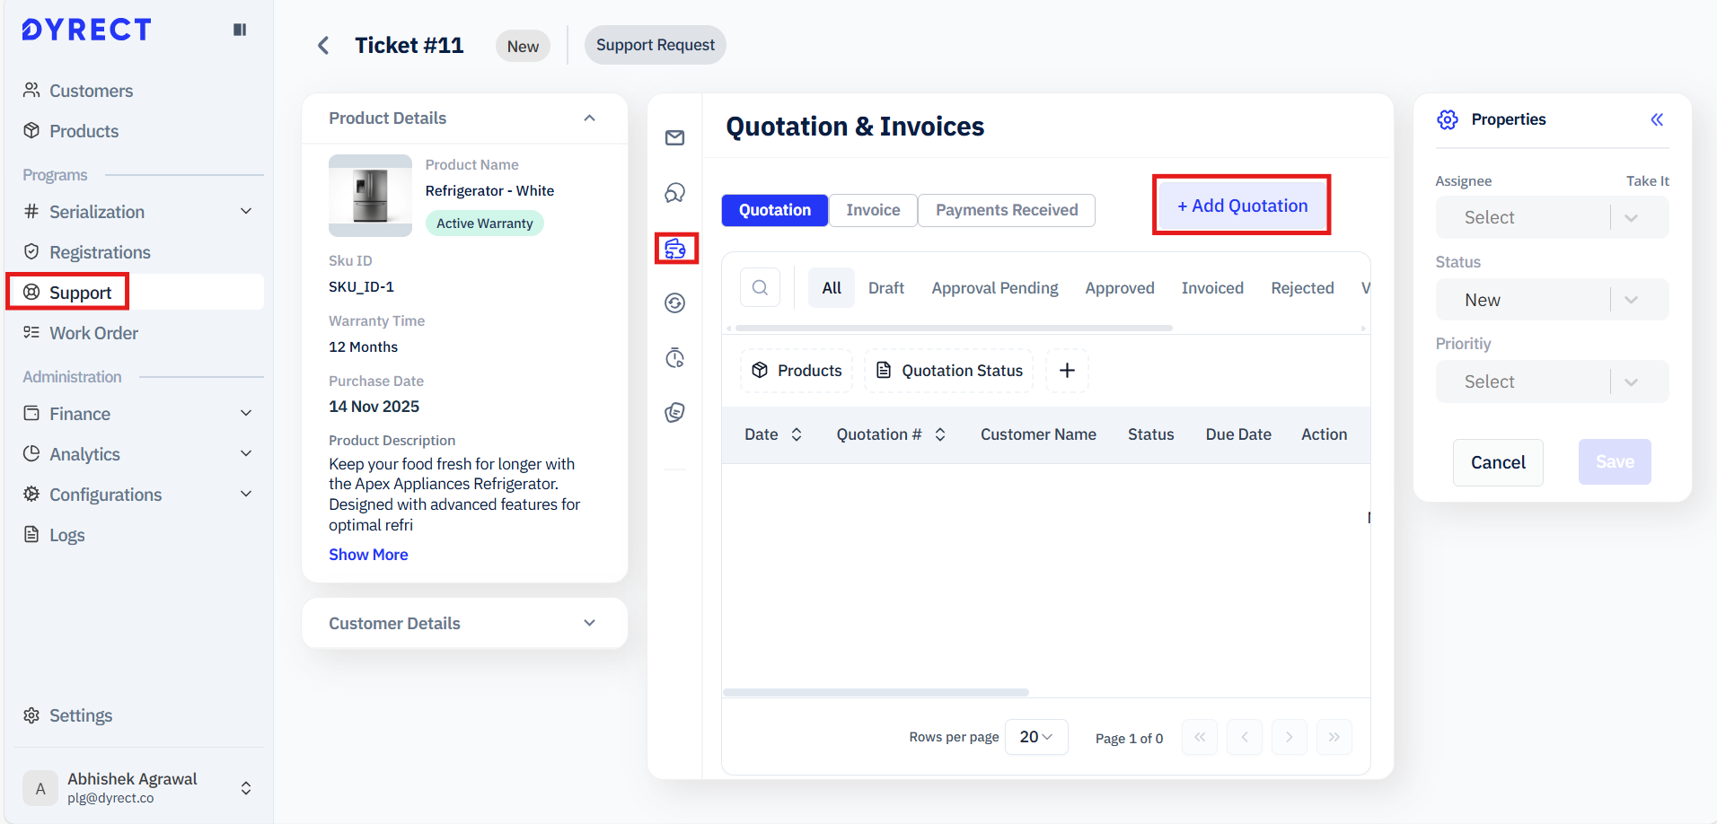Open the timer clock icon in ticket sidebar
This screenshot has width=1717, height=824.
674,358
